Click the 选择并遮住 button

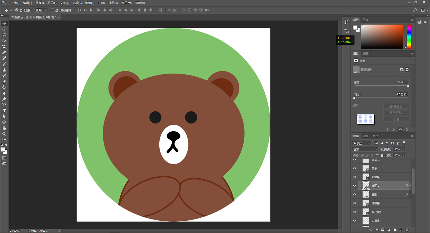[x=396, y=106]
